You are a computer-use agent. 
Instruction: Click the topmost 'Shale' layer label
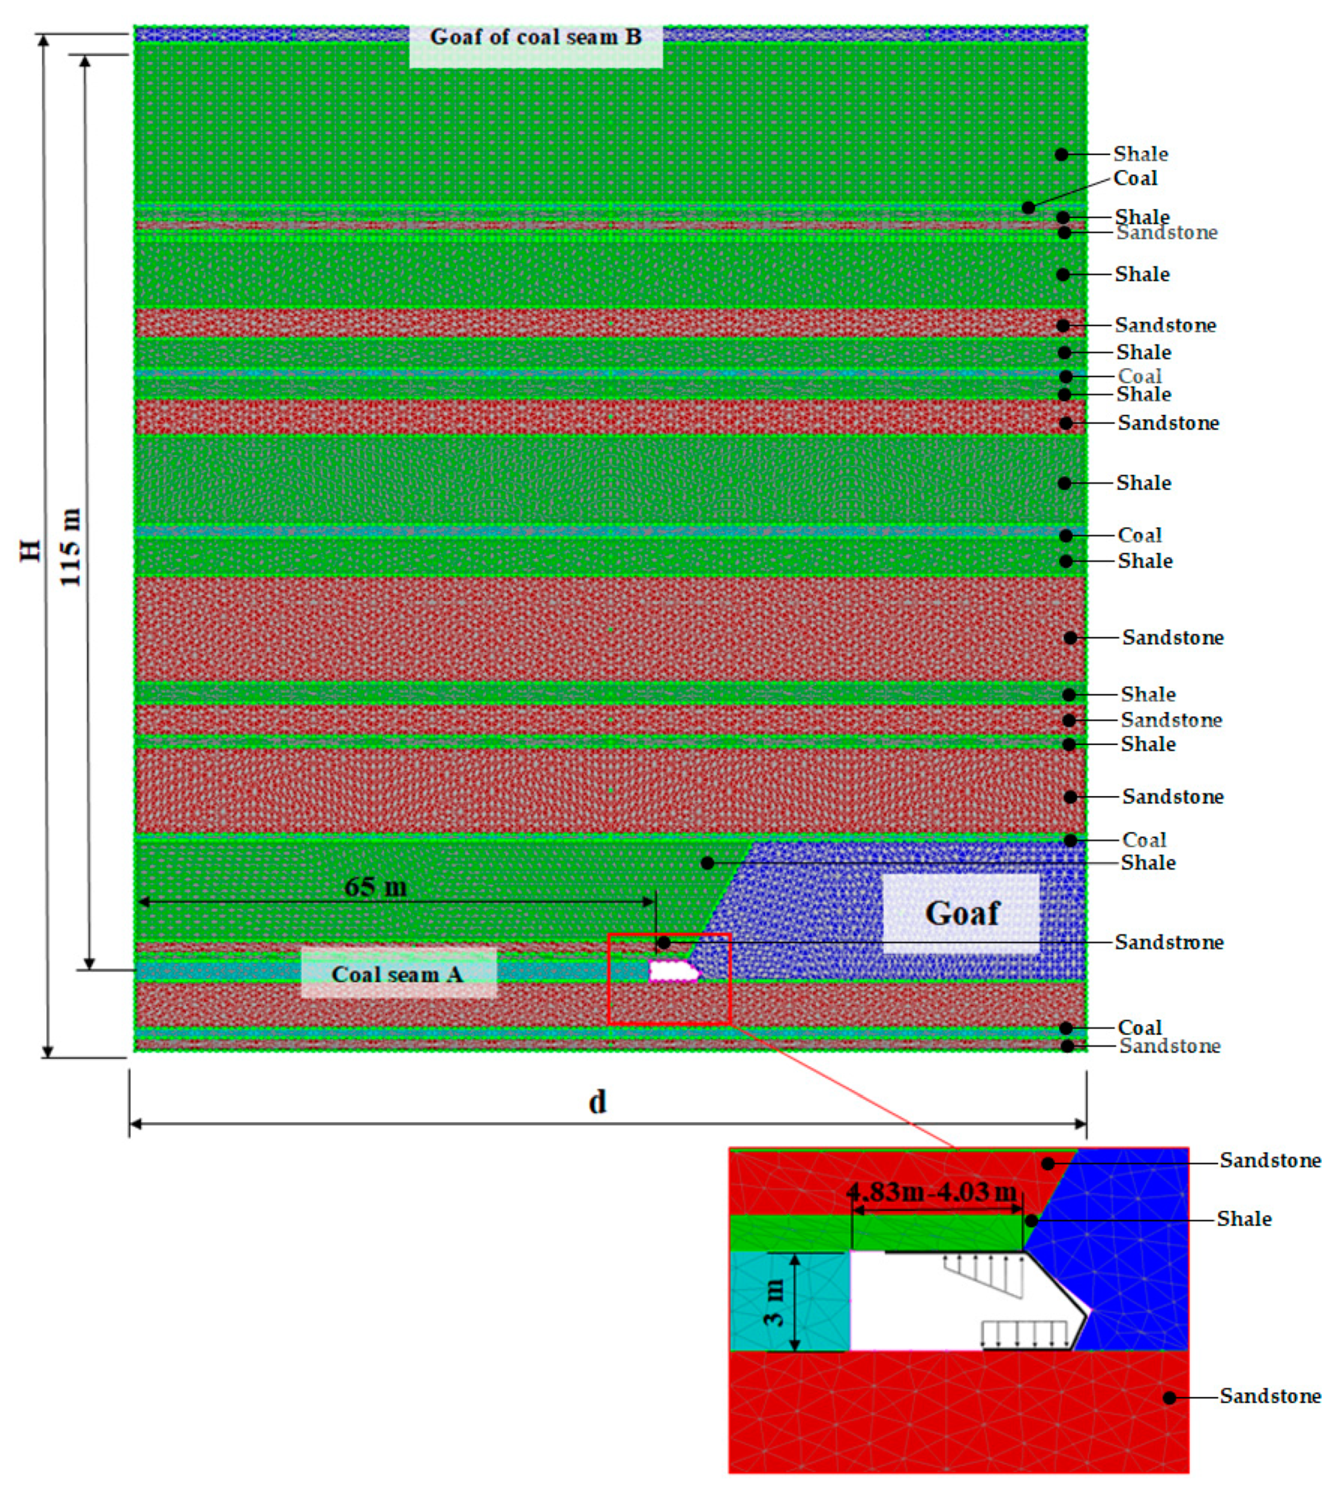(1141, 154)
